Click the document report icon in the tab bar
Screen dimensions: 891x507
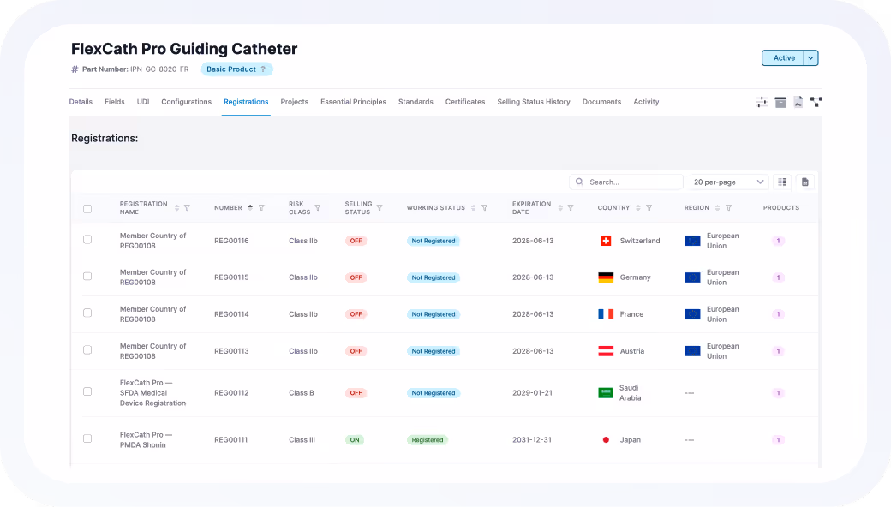(x=798, y=102)
